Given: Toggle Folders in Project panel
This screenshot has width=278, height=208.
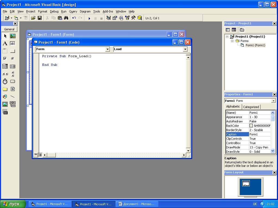Looking at the screenshot, I should click(242, 30).
